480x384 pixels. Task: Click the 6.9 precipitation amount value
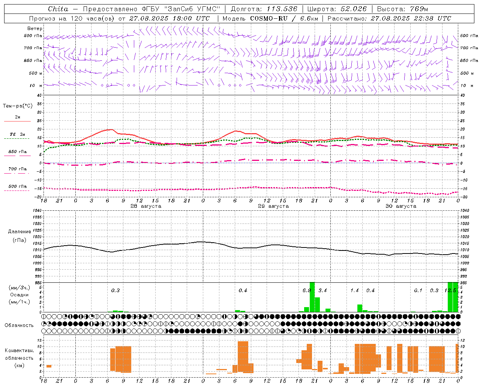coord(307,291)
